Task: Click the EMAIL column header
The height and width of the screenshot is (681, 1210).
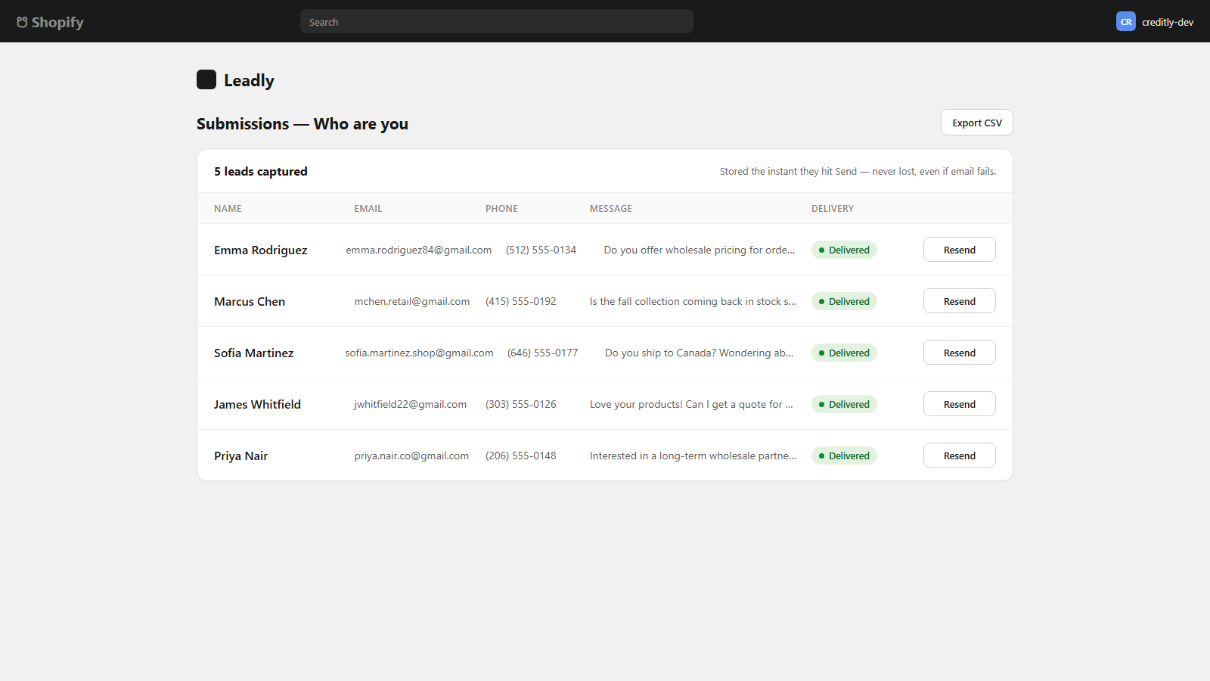Action: 368,209
